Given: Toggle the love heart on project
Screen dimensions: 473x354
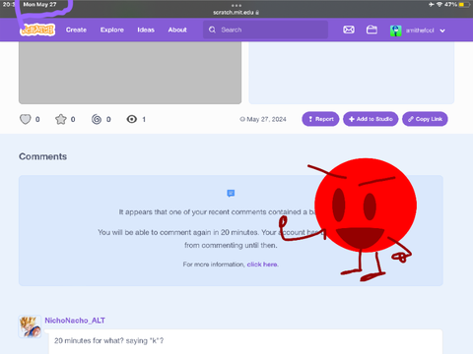Looking at the screenshot, I should tap(26, 119).
